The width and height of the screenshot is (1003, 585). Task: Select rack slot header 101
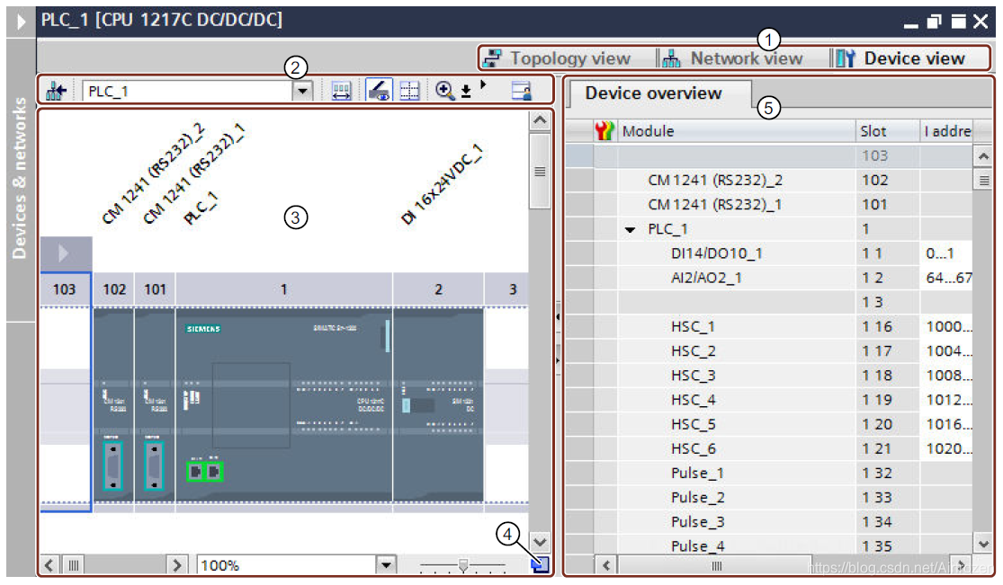[155, 289]
